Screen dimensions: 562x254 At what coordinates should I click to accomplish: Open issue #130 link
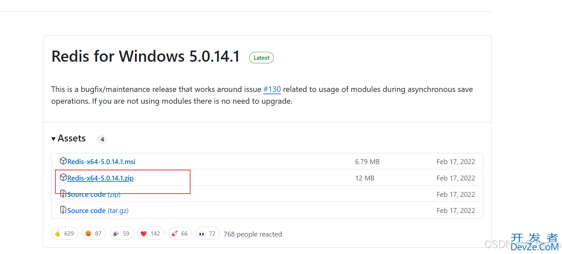(x=272, y=89)
